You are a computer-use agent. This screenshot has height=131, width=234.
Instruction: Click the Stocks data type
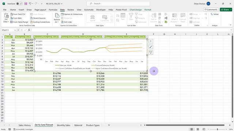[93, 18]
